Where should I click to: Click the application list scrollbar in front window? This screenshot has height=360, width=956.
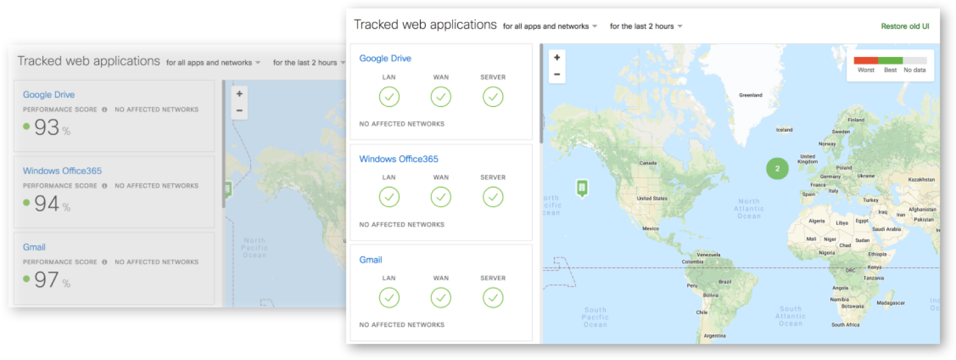tap(541, 94)
